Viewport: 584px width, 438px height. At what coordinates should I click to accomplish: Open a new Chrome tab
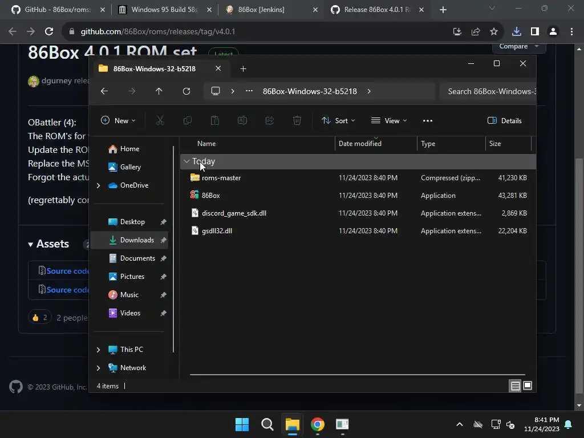443,10
